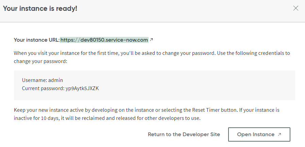Click Return to the Developer Site
305x147 pixels.
[x=184, y=134]
